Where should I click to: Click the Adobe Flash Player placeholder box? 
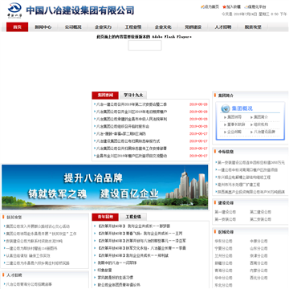pyautogui.click(x=144, y=46)
